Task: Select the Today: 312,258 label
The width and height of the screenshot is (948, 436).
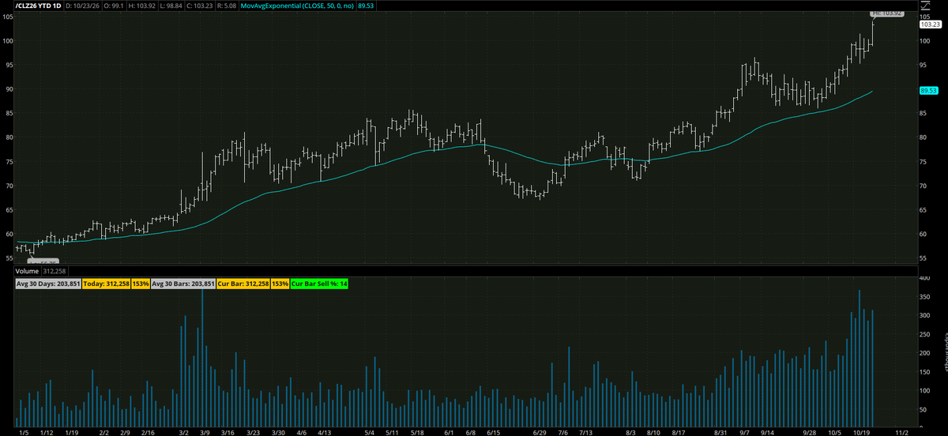Action: [x=107, y=284]
